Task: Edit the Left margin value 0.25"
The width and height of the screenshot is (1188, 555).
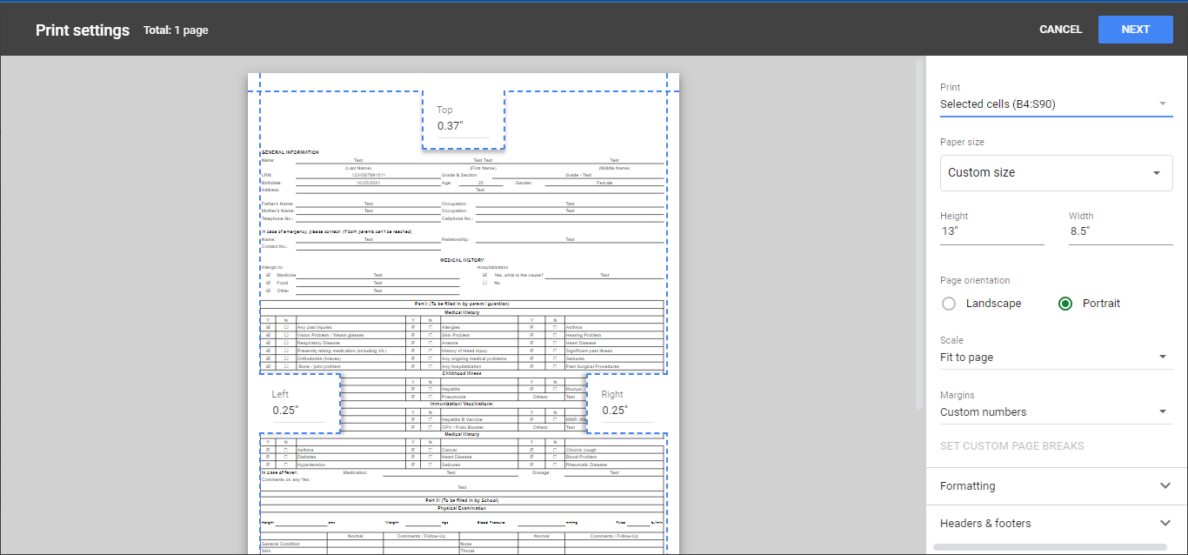Action: pyautogui.click(x=298, y=411)
